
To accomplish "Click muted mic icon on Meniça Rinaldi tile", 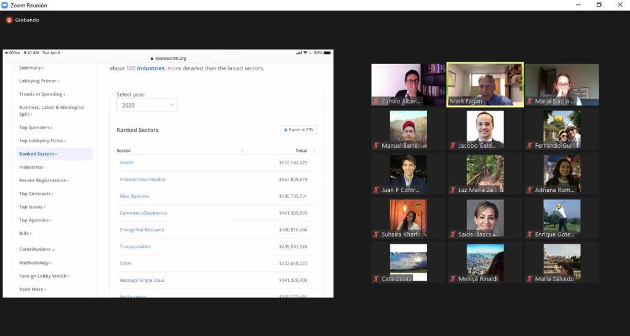I will (x=453, y=279).
